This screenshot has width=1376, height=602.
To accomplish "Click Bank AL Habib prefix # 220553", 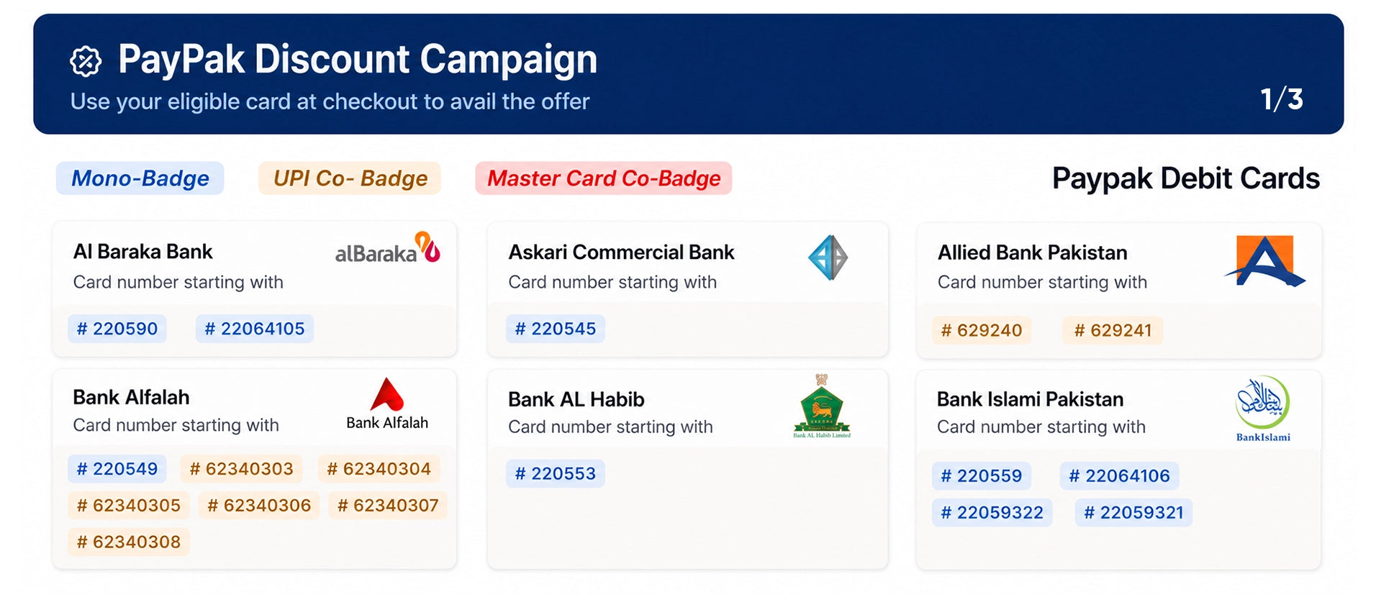I will (x=556, y=473).
